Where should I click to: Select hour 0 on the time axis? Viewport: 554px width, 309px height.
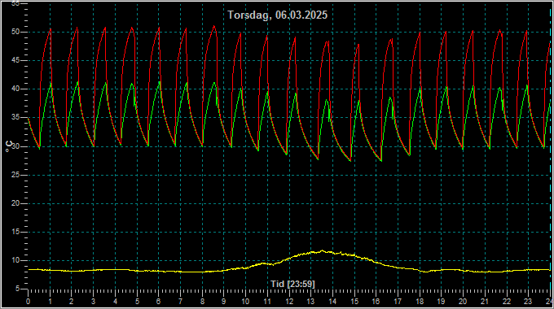[x=28, y=302]
